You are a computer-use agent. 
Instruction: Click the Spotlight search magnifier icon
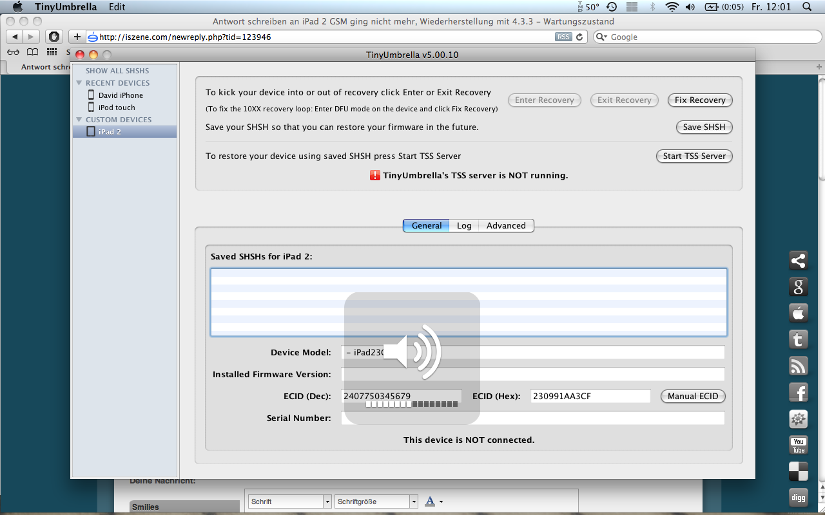807,7
